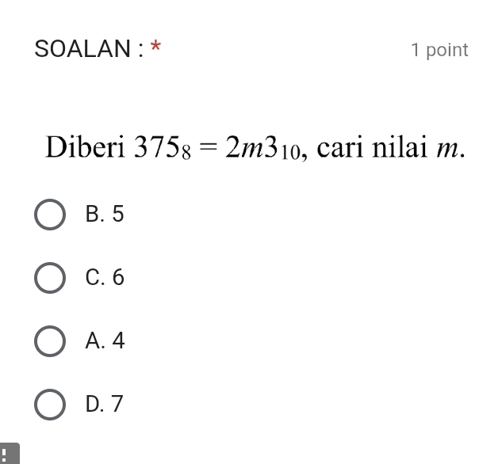Click the 'D. 7' answer label text
498x464 pixels.
[x=105, y=405]
